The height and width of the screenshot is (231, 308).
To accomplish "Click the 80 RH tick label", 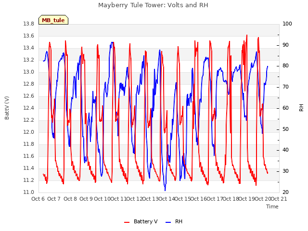I will click(285, 65).
